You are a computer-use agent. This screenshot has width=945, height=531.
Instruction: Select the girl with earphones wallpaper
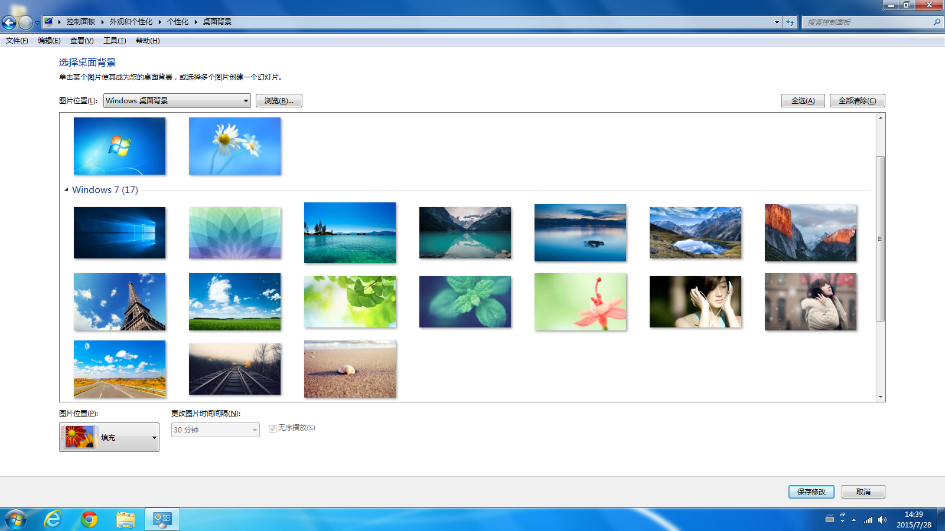(695, 301)
